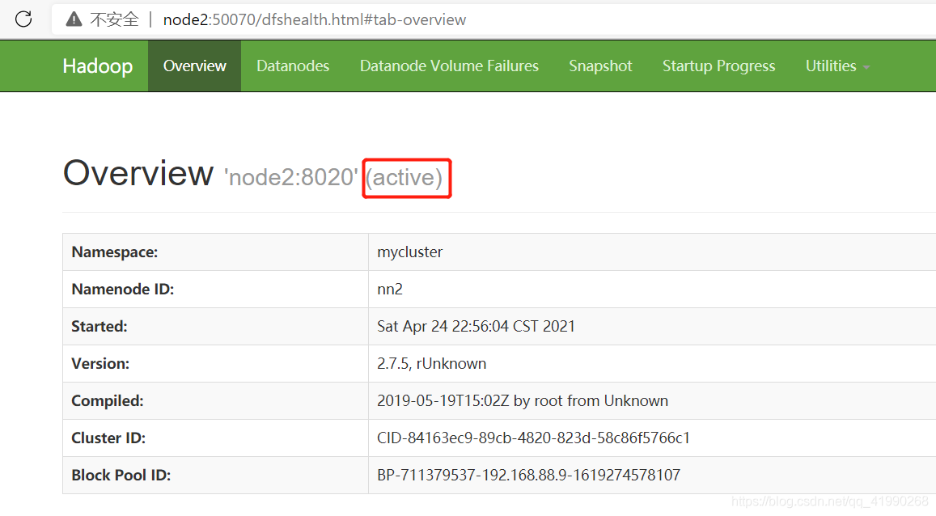
Task: Click the CID-84163ec9 cluster ID value
Action: click(533, 438)
